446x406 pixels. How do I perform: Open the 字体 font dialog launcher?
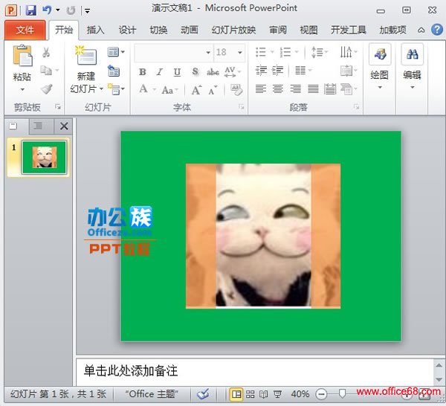(242, 107)
